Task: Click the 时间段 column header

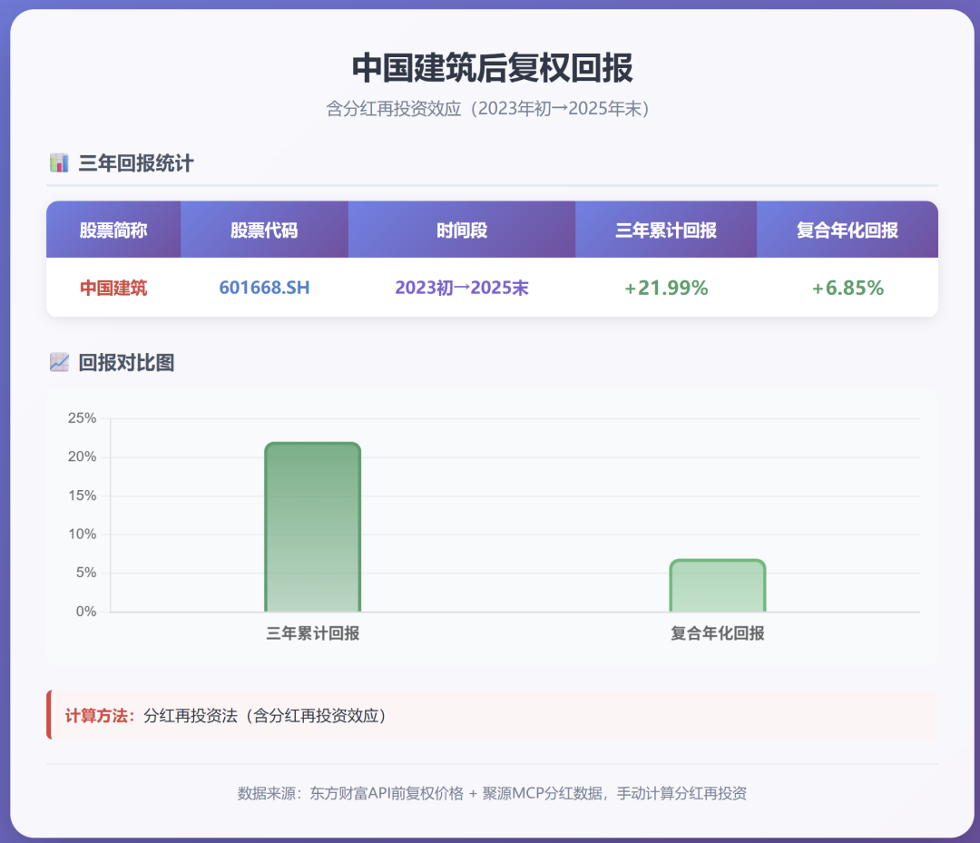Action: pos(462,230)
